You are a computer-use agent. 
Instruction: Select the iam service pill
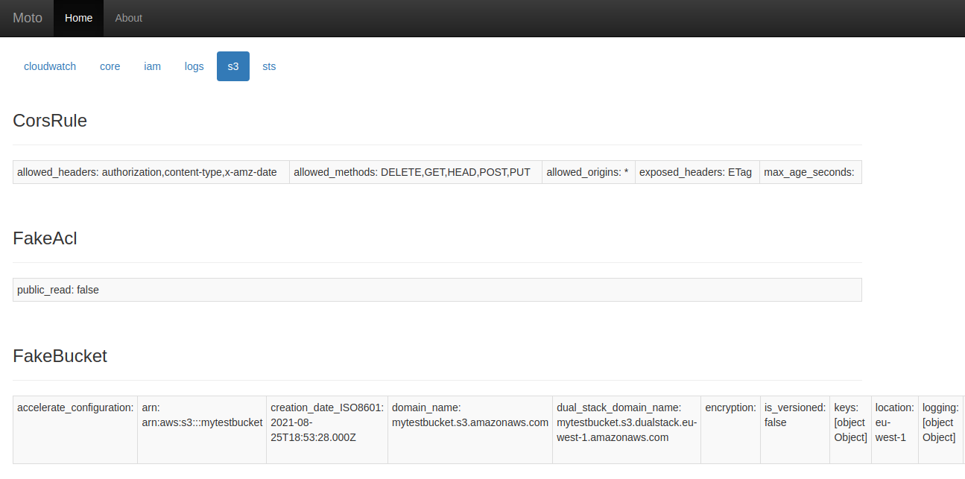tap(152, 66)
